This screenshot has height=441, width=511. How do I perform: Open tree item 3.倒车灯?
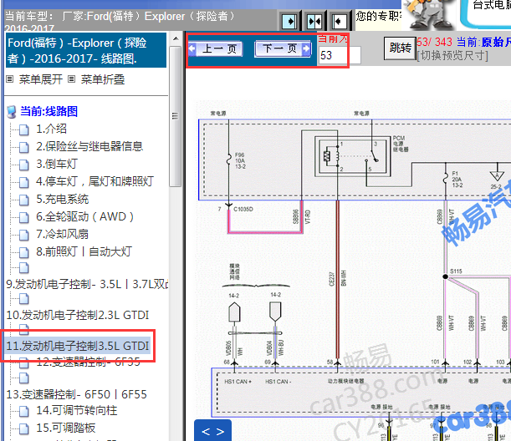pos(57,164)
